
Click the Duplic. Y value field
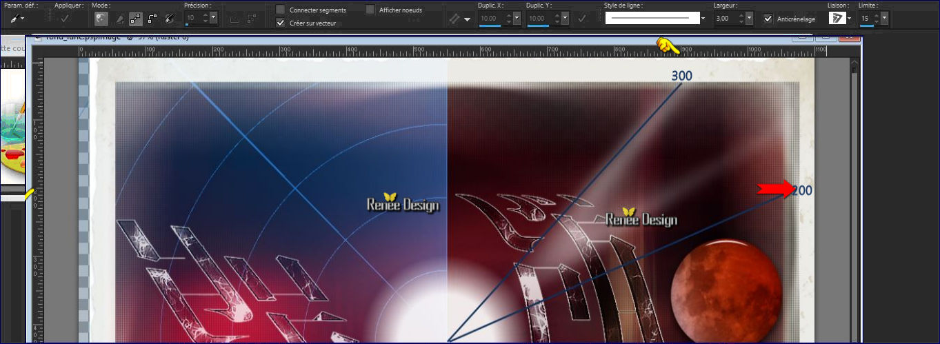pyautogui.click(x=537, y=18)
